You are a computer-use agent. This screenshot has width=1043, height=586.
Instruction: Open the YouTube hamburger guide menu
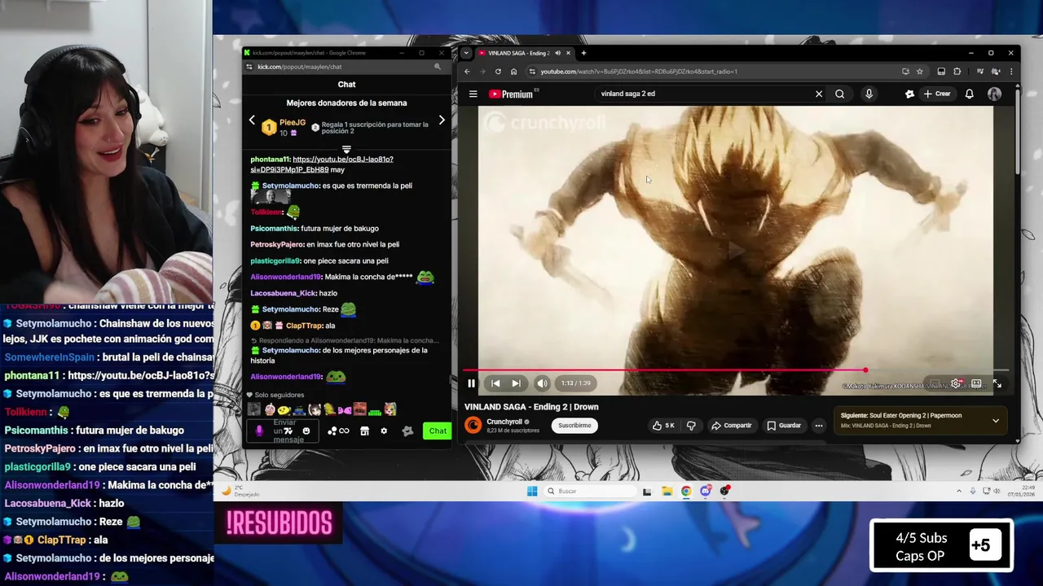(x=473, y=94)
